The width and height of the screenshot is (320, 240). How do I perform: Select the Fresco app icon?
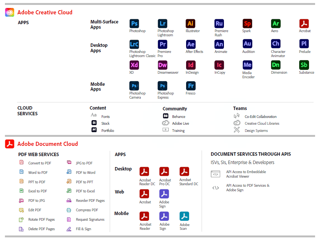click(191, 86)
